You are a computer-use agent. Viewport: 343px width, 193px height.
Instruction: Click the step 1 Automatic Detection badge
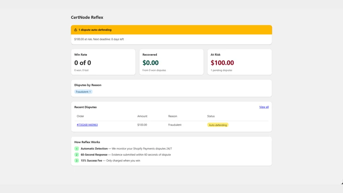coord(77,148)
